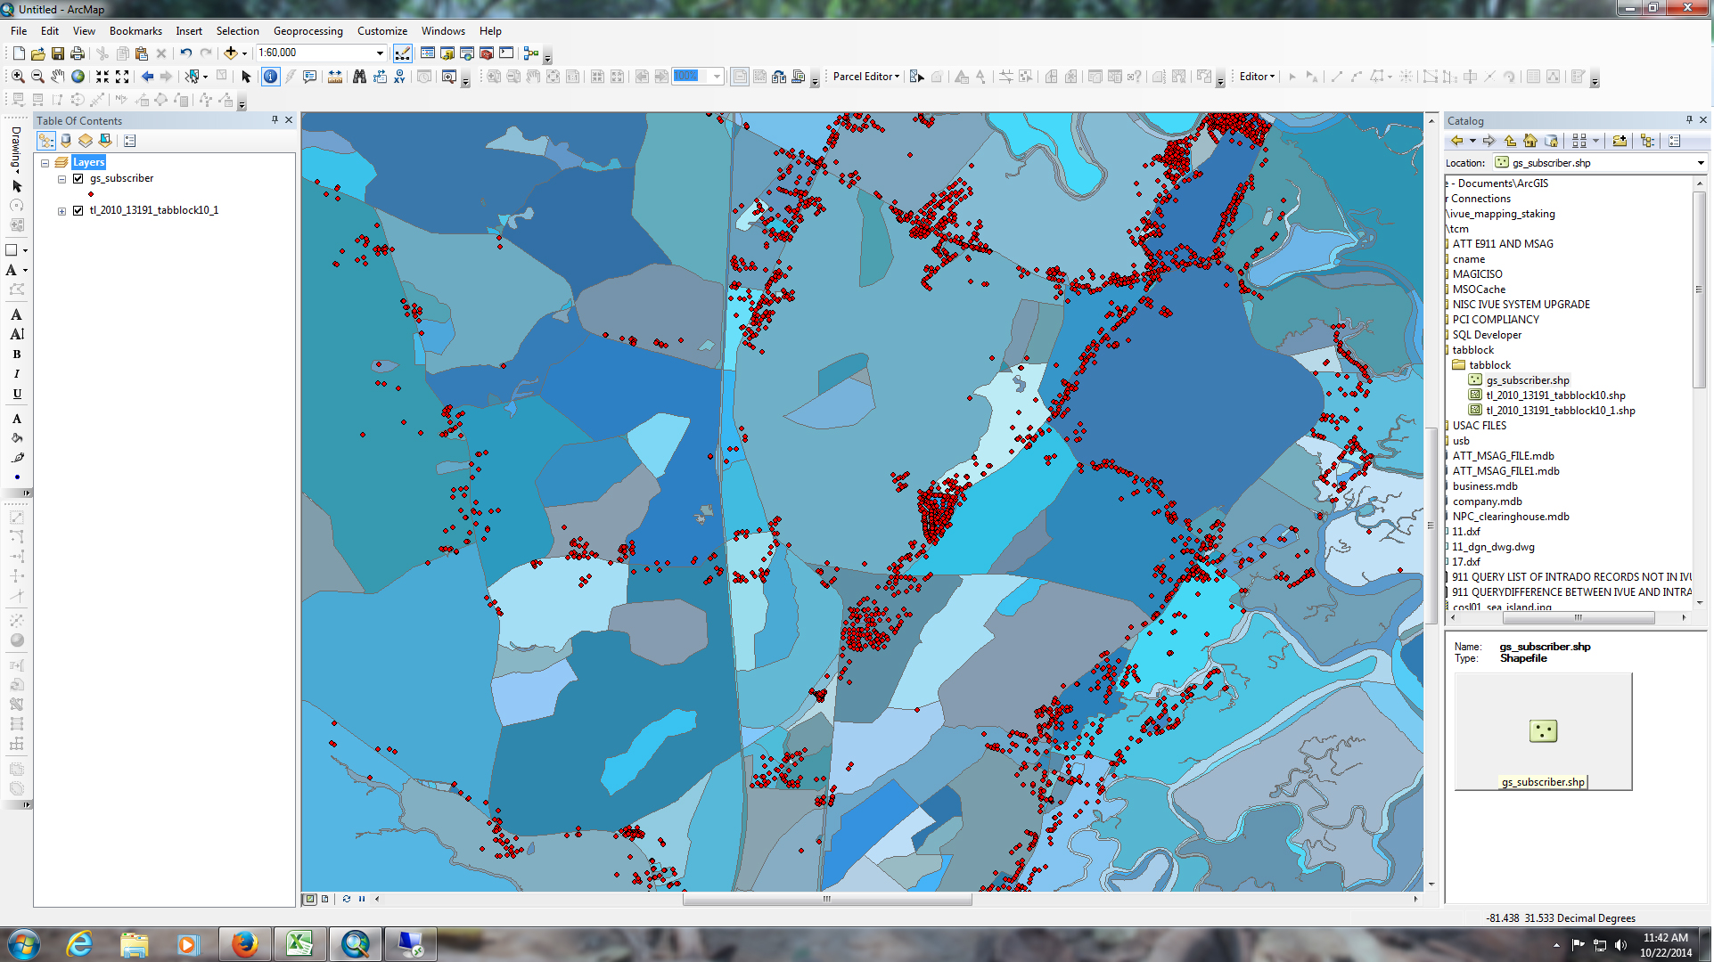Image resolution: width=1714 pixels, height=962 pixels.
Task: Click gs_subscriber.shp preview thumbnail
Action: [x=1543, y=731]
